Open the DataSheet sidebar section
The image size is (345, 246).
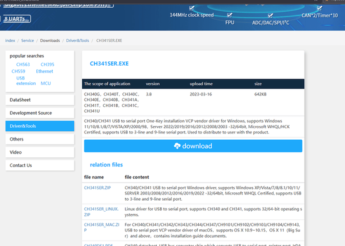coord(40,100)
